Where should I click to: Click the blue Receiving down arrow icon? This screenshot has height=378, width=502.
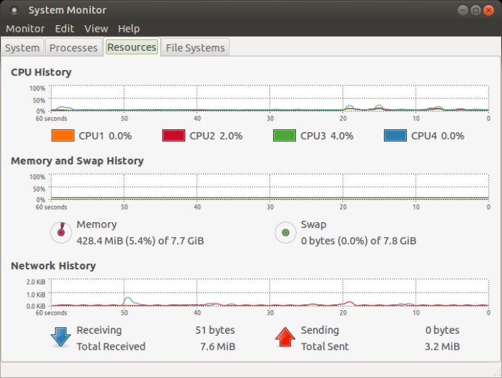tap(61, 337)
